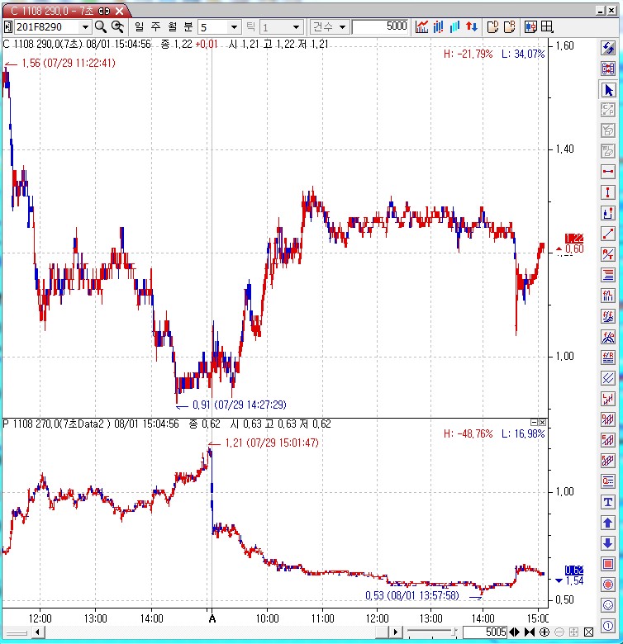The height and width of the screenshot is (644, 623).
Task: Close the lower put chart pane
Action: tap(543, 423)
